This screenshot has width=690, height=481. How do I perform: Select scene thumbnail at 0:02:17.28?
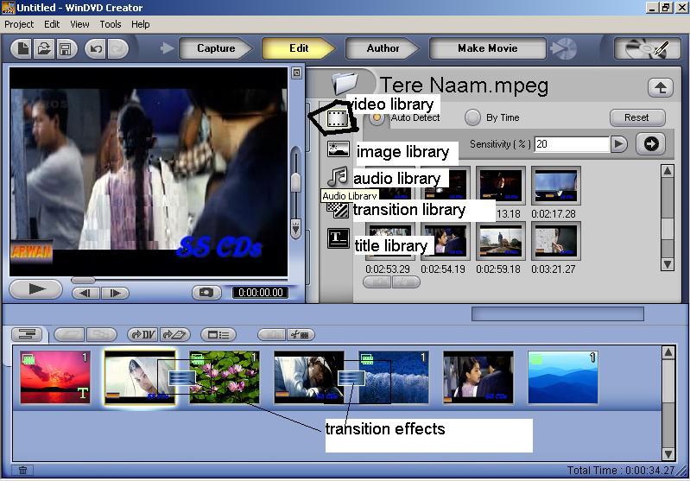[x=555, y=186]
